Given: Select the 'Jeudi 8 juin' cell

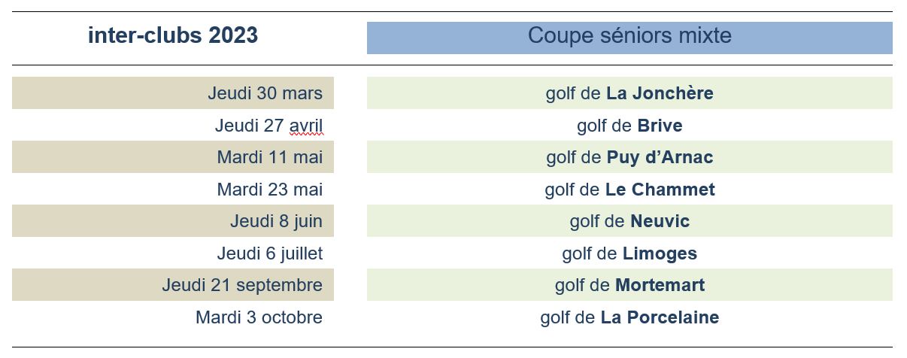Looking at the screenshot, I should pyautogui.click(x=173, y=221).
